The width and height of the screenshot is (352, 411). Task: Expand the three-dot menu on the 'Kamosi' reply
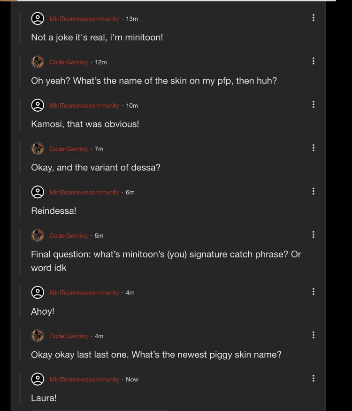pyautogui.click(x=314, y=104)
